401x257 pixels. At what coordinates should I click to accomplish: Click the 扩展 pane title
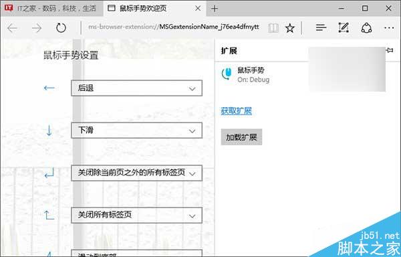point(229,51)
